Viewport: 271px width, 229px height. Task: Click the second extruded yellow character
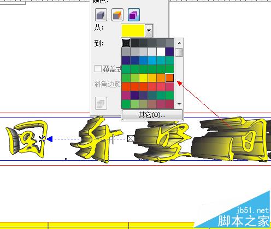pyautogui.click(x=96, y=139)
